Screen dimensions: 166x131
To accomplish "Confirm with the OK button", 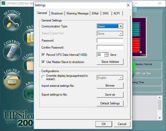I will click(104, 124).
